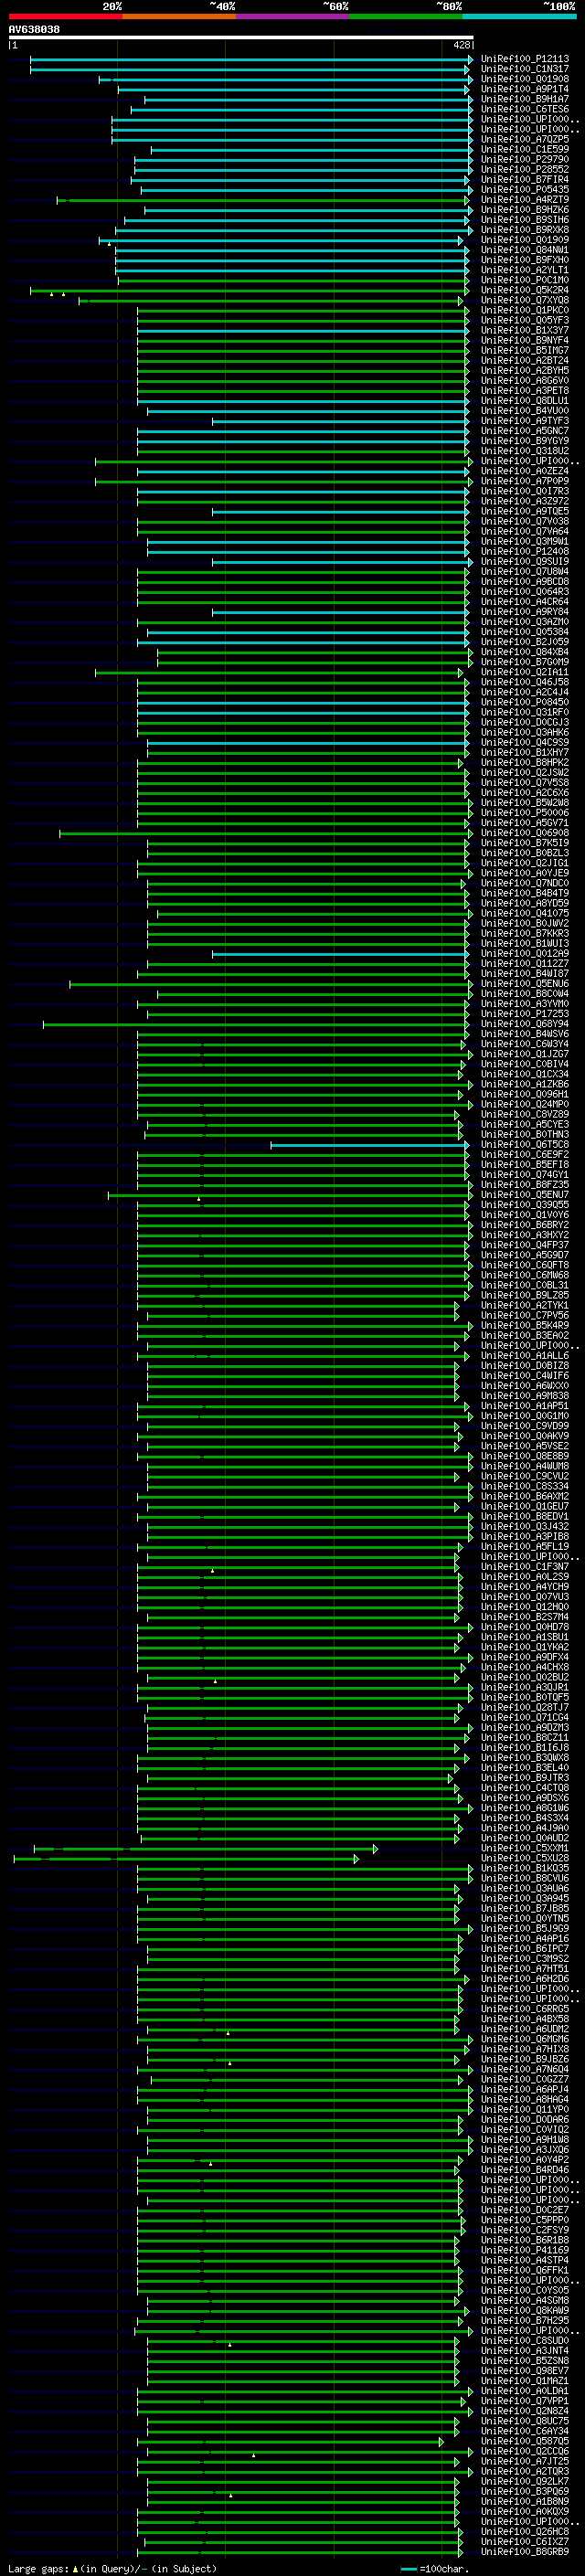Select hit label UniRef100_B5EFI8

[x=525, y=1164]
